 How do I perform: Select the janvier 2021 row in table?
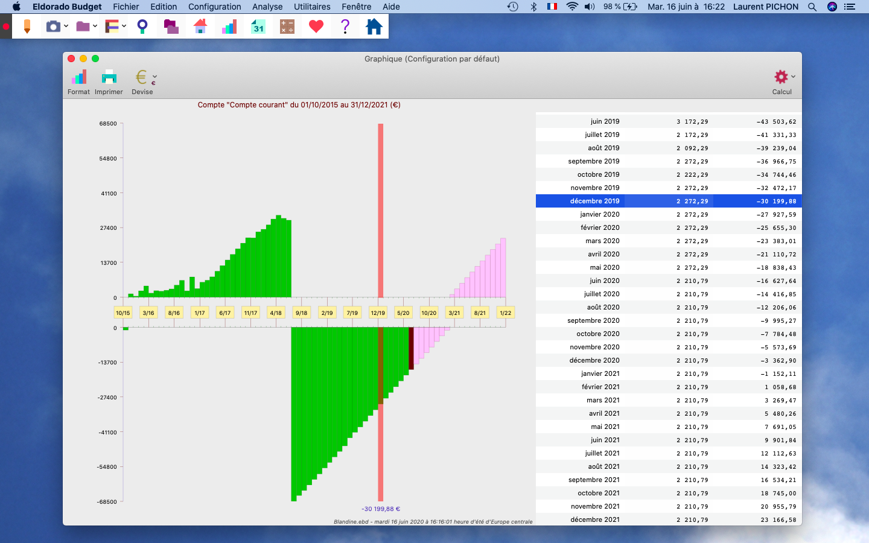(669, 373)
